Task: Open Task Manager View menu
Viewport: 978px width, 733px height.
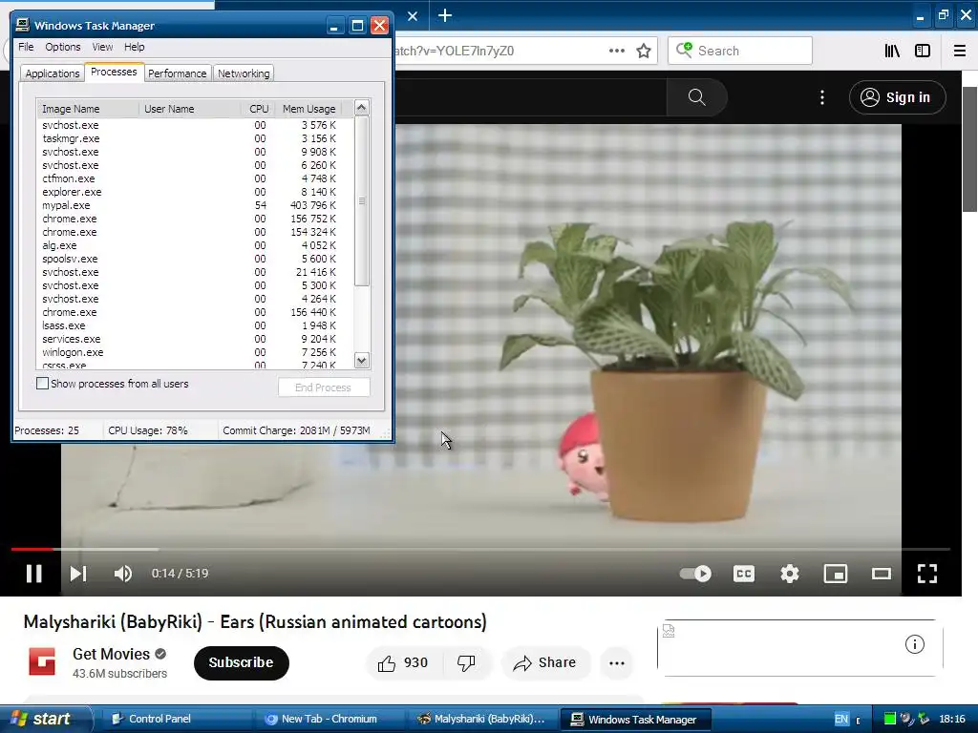Action: 102,47
